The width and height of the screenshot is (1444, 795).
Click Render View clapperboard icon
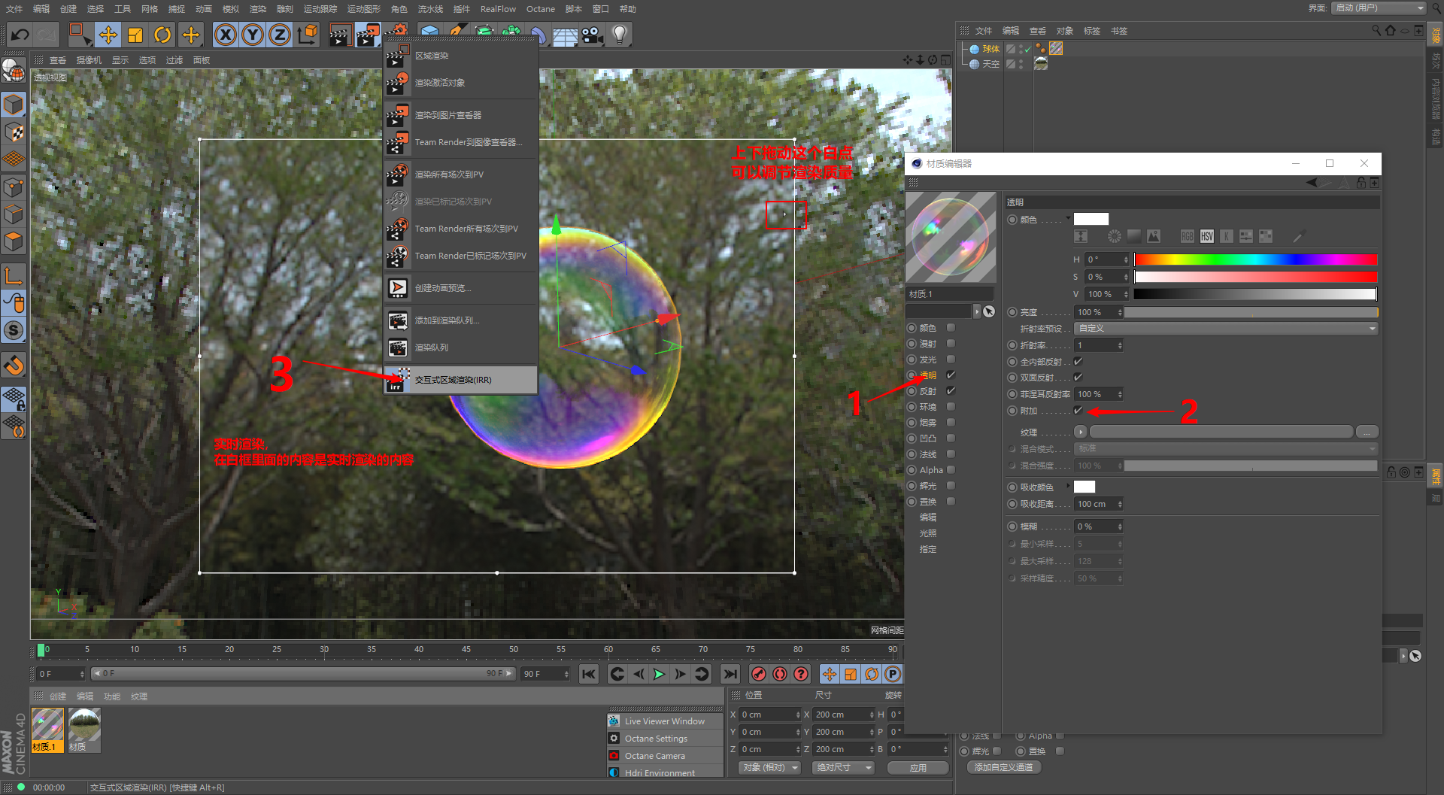coord(340,35)
